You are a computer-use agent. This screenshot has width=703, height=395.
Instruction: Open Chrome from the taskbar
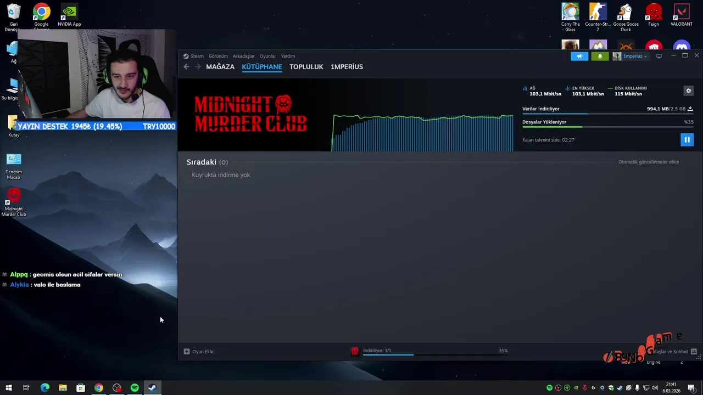coord(99,388)
